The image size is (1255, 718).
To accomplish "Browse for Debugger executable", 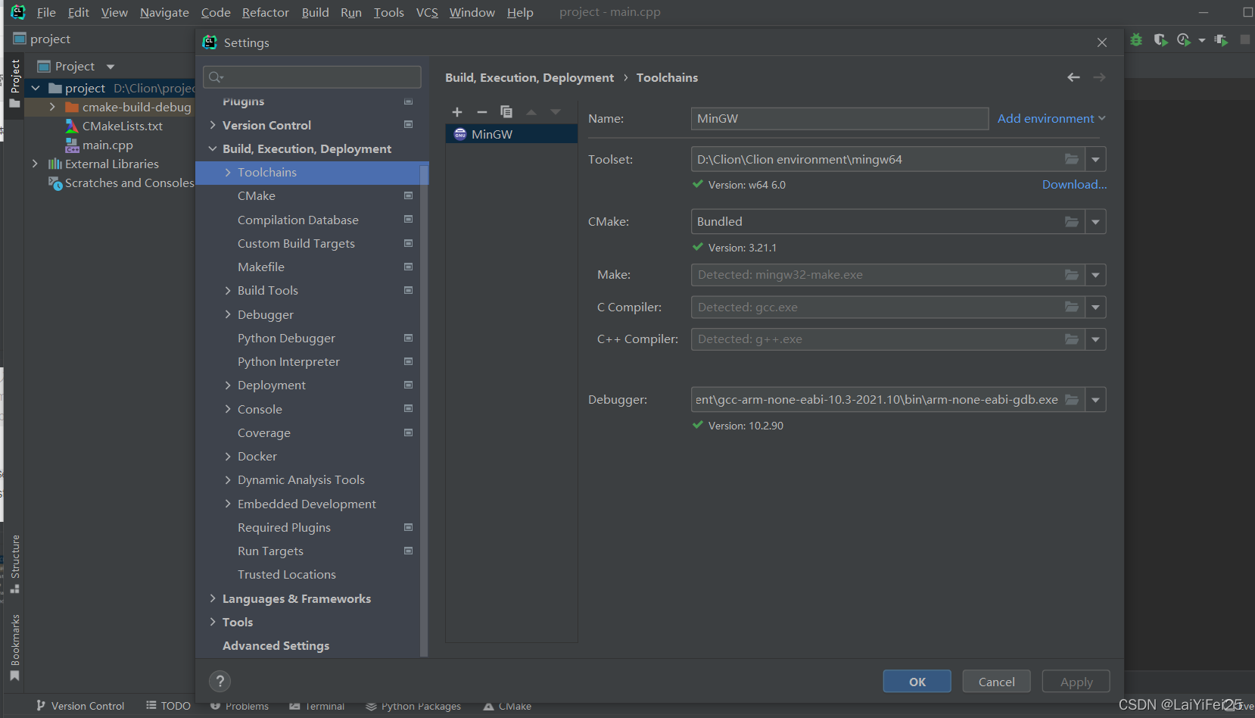I will click(1072, 400).
